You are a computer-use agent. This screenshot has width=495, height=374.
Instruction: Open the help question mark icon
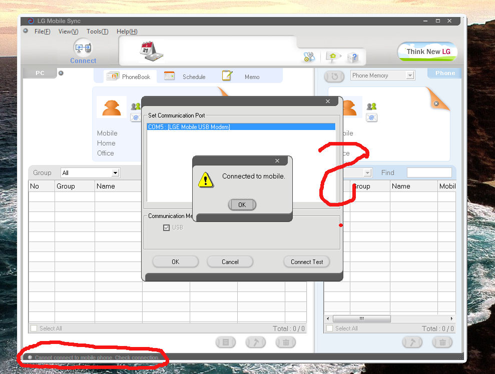click(x=353, y=57)
